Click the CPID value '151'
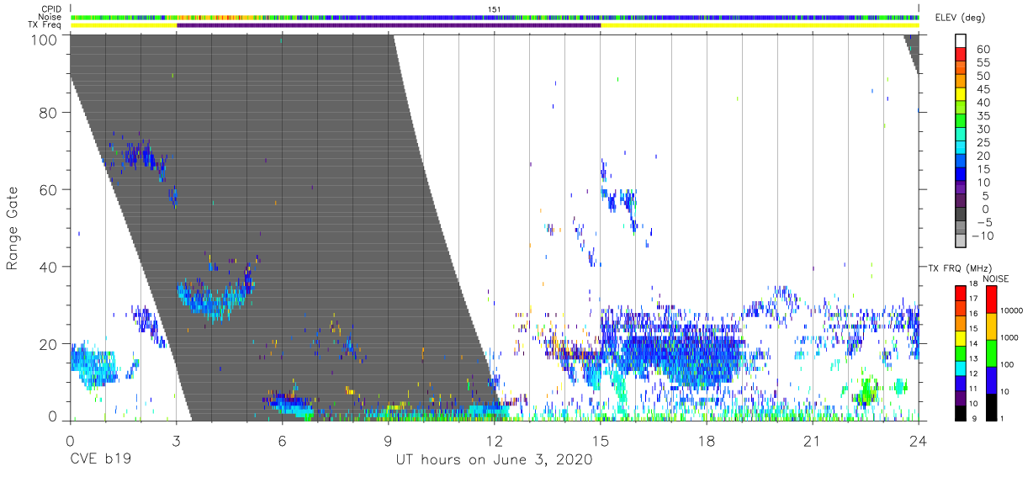The height and width of the screenshot is (477, 1033). tap(495, 9)
